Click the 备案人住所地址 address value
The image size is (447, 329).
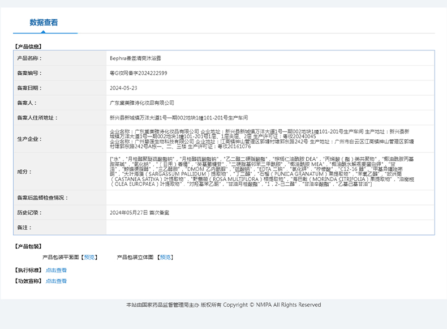178,118
